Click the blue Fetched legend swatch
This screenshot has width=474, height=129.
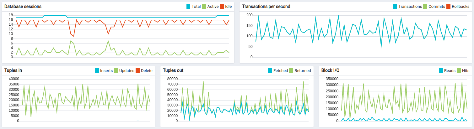(270, 70)
